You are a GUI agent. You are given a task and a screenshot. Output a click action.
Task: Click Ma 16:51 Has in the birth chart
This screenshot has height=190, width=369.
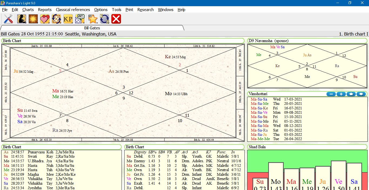63,91
